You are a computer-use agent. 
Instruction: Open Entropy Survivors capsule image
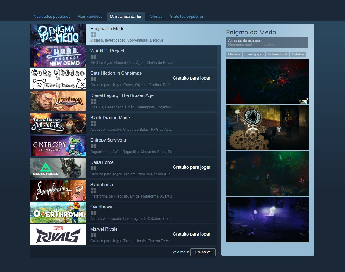58,145
